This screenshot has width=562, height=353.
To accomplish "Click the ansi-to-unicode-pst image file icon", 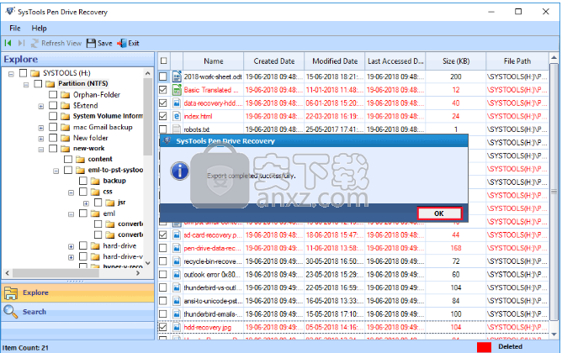I will [x=177, y=301].
